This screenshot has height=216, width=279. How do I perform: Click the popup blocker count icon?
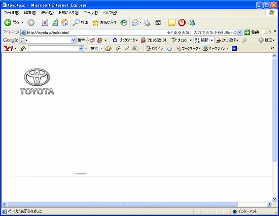(143, 40)
